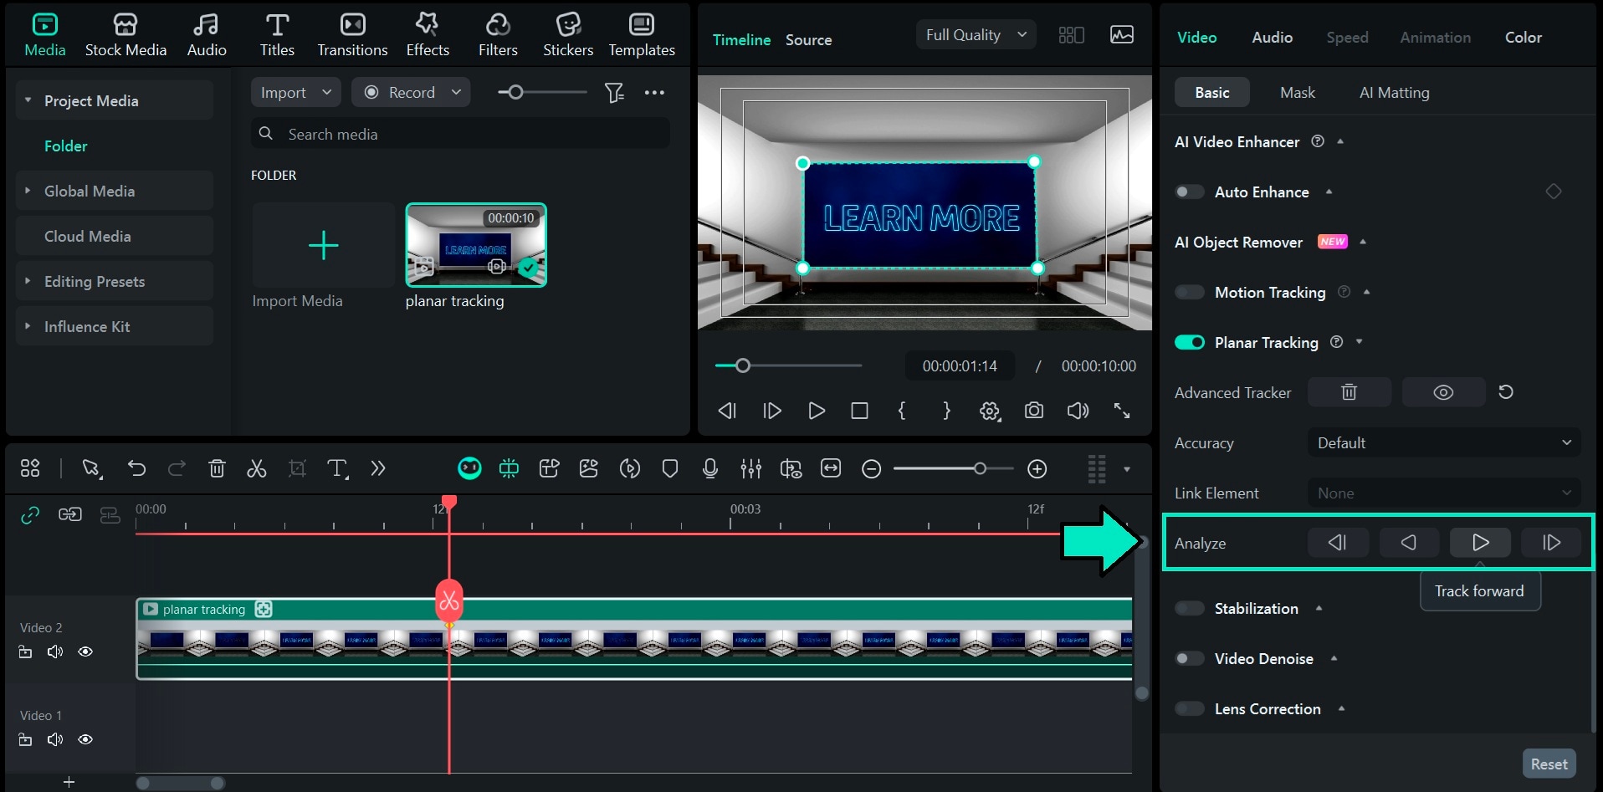Open the Accuracy Default dropdown
The width and height of the screenshot is (1603, 792).
pos(1444,443)
